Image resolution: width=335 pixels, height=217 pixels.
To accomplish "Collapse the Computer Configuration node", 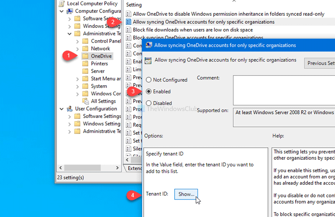I will [x=62, y=11].
